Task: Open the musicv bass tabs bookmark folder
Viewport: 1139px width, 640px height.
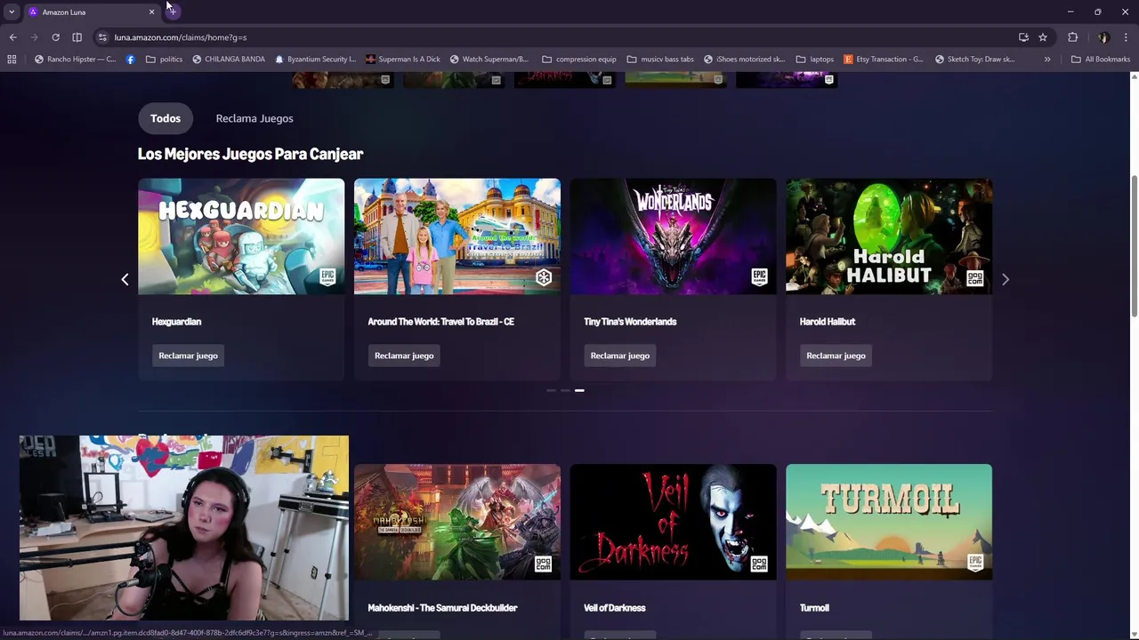Action: [x=660, y=60]
